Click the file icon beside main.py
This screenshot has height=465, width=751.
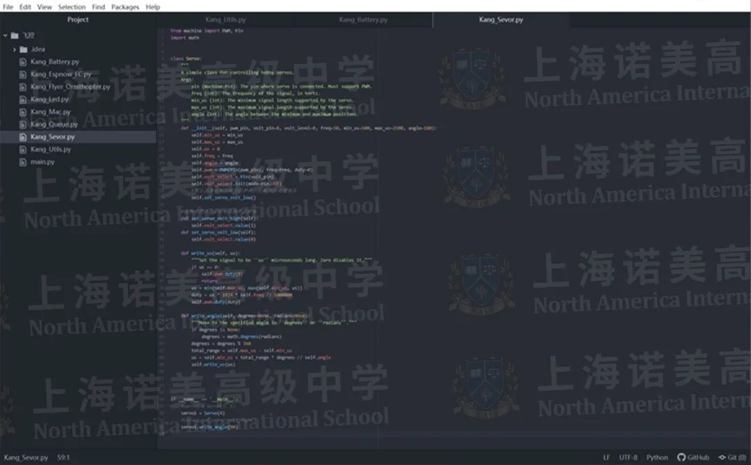(x=22, y=162)
